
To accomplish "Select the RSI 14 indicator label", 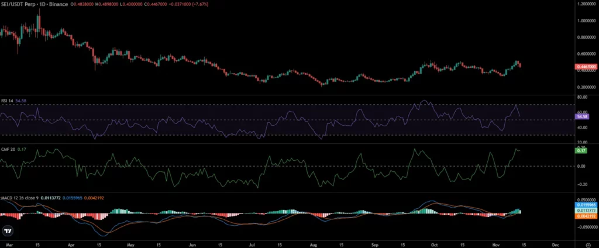I will (7, 101).
